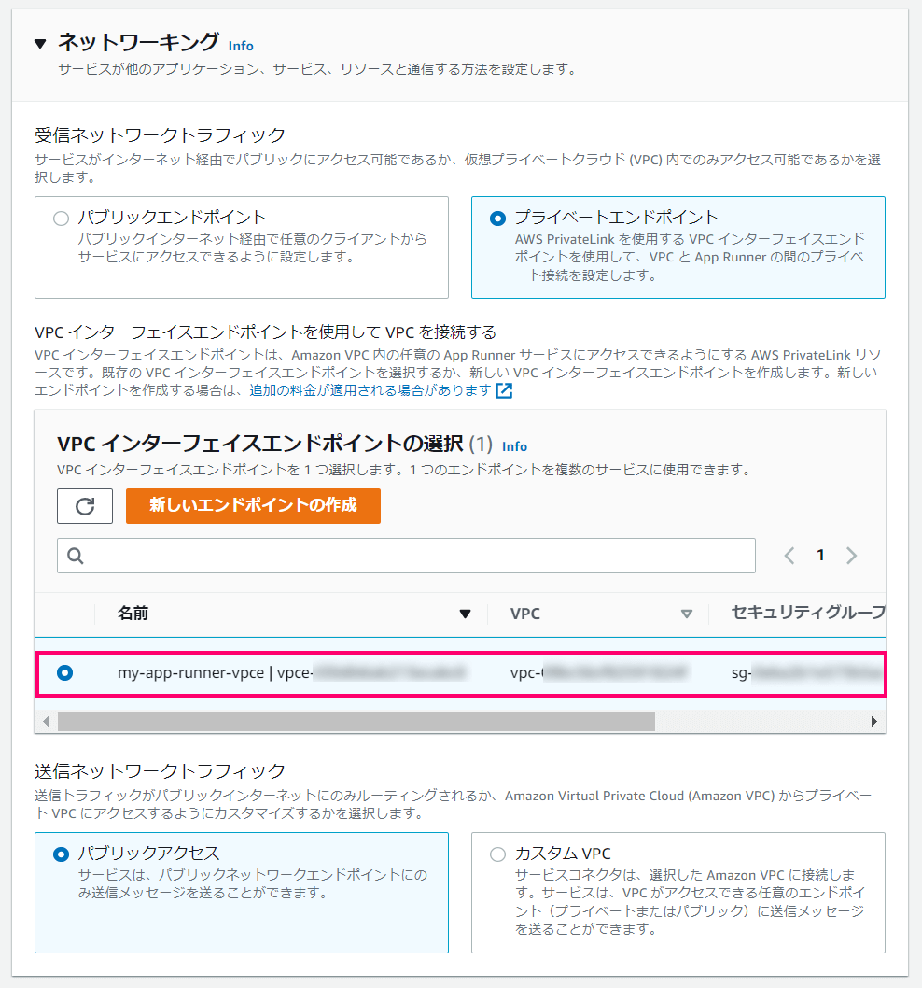Collapse the ネットワーキング section triangle
922x988 pixels.
coord(40,44)
